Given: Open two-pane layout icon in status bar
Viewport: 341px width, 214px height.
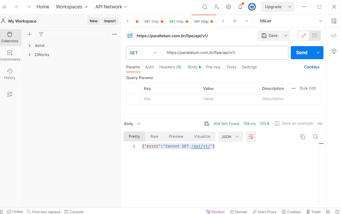Looking at the screenshot, I should [x=328, y=212].
